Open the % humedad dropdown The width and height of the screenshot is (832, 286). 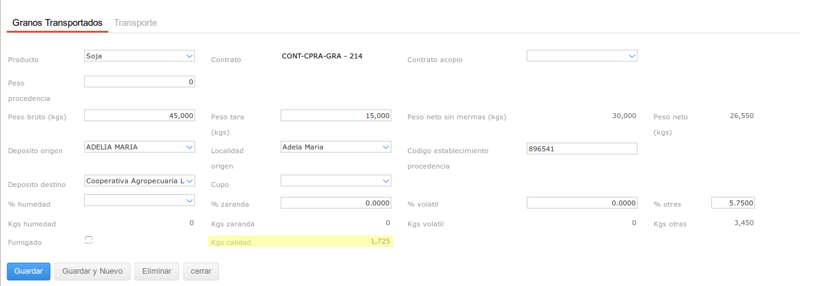[139, 201]
